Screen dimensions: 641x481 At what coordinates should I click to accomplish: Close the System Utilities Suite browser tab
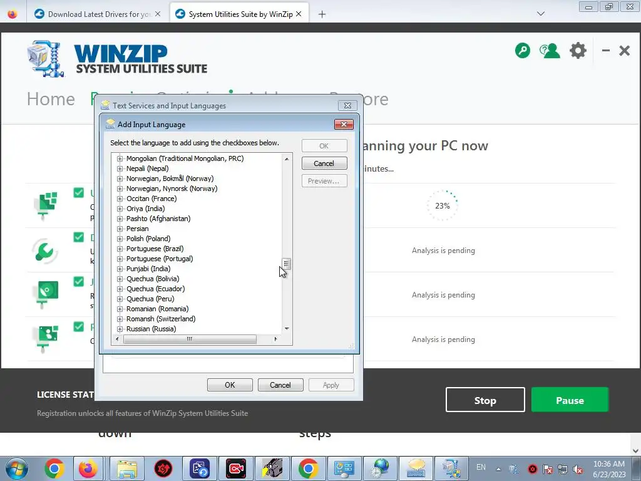pyautogui.click(x=299, y=14)
